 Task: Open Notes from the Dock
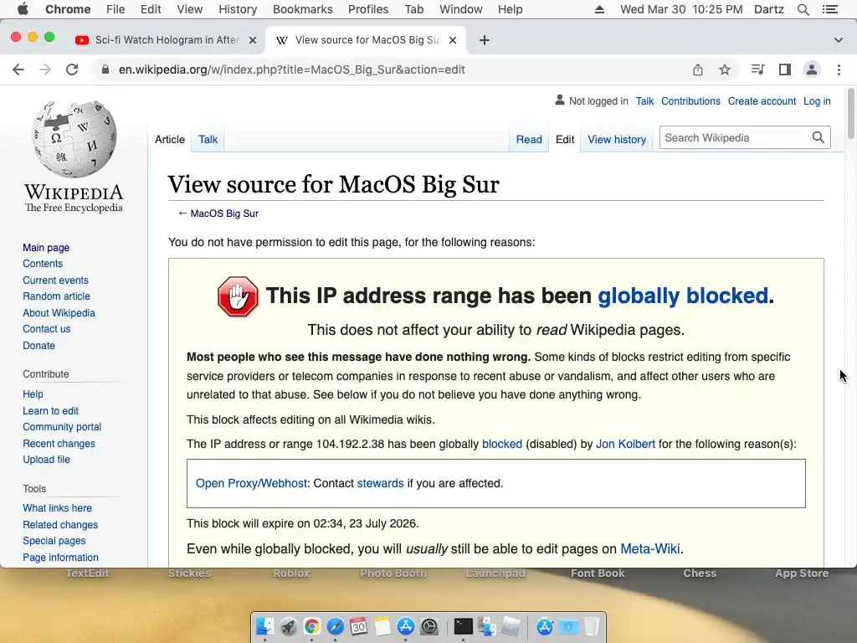point(382,626)
